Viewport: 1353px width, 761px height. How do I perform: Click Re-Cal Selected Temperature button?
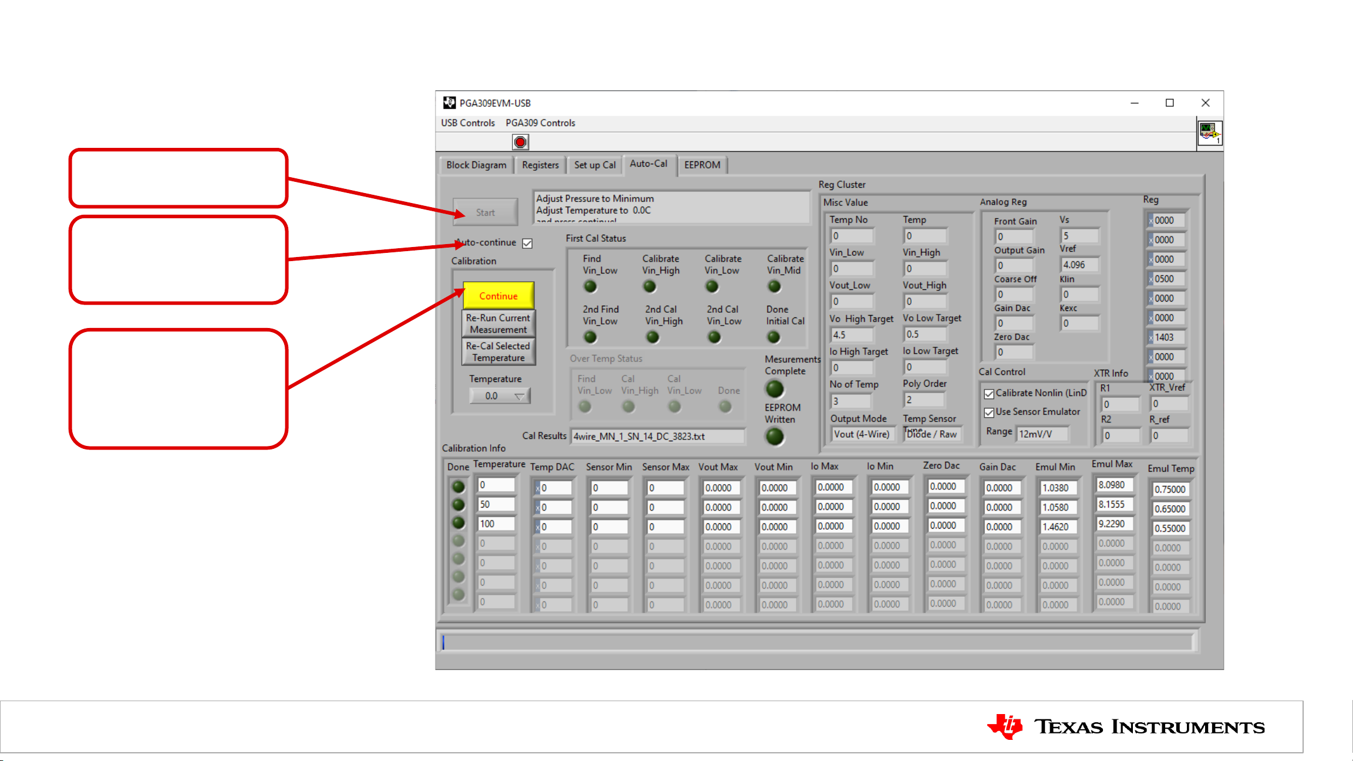pyautogui.click(x=498, y=351)
